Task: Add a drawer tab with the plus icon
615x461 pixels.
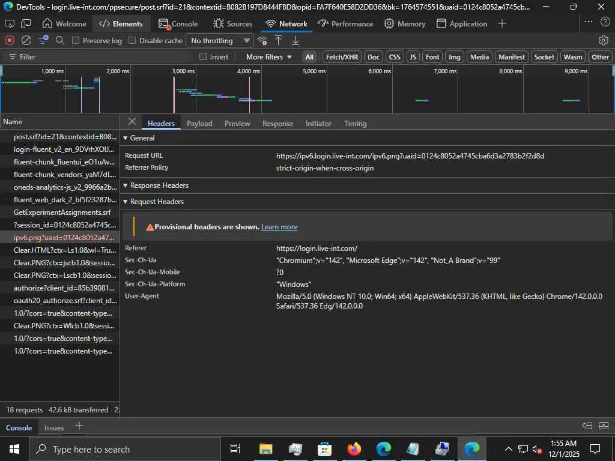Action: tap(79, 426)
